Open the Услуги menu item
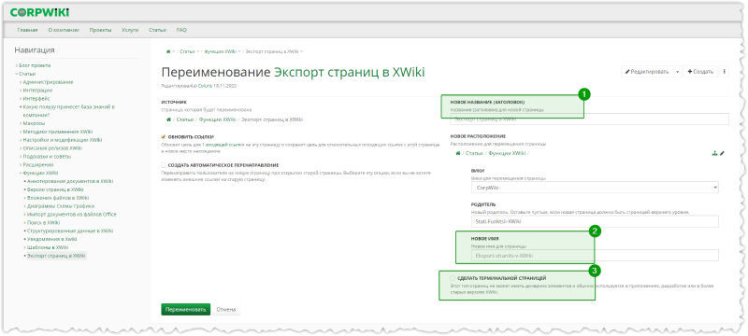 coord(130,30)
